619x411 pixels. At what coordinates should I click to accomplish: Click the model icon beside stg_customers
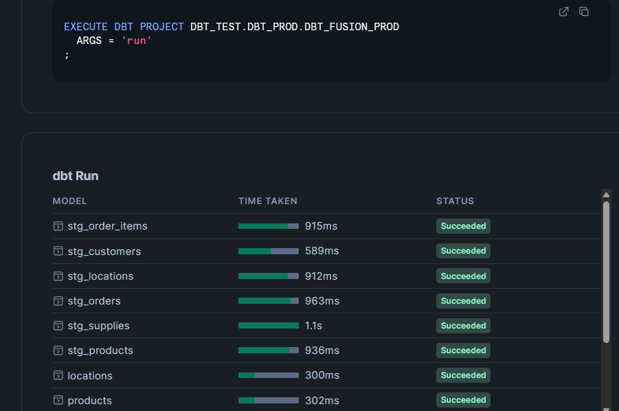[x=58, y=251]
